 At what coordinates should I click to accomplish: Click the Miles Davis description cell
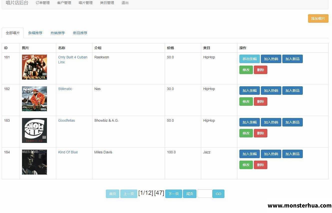pyautogui.click(x=129, y=163)
